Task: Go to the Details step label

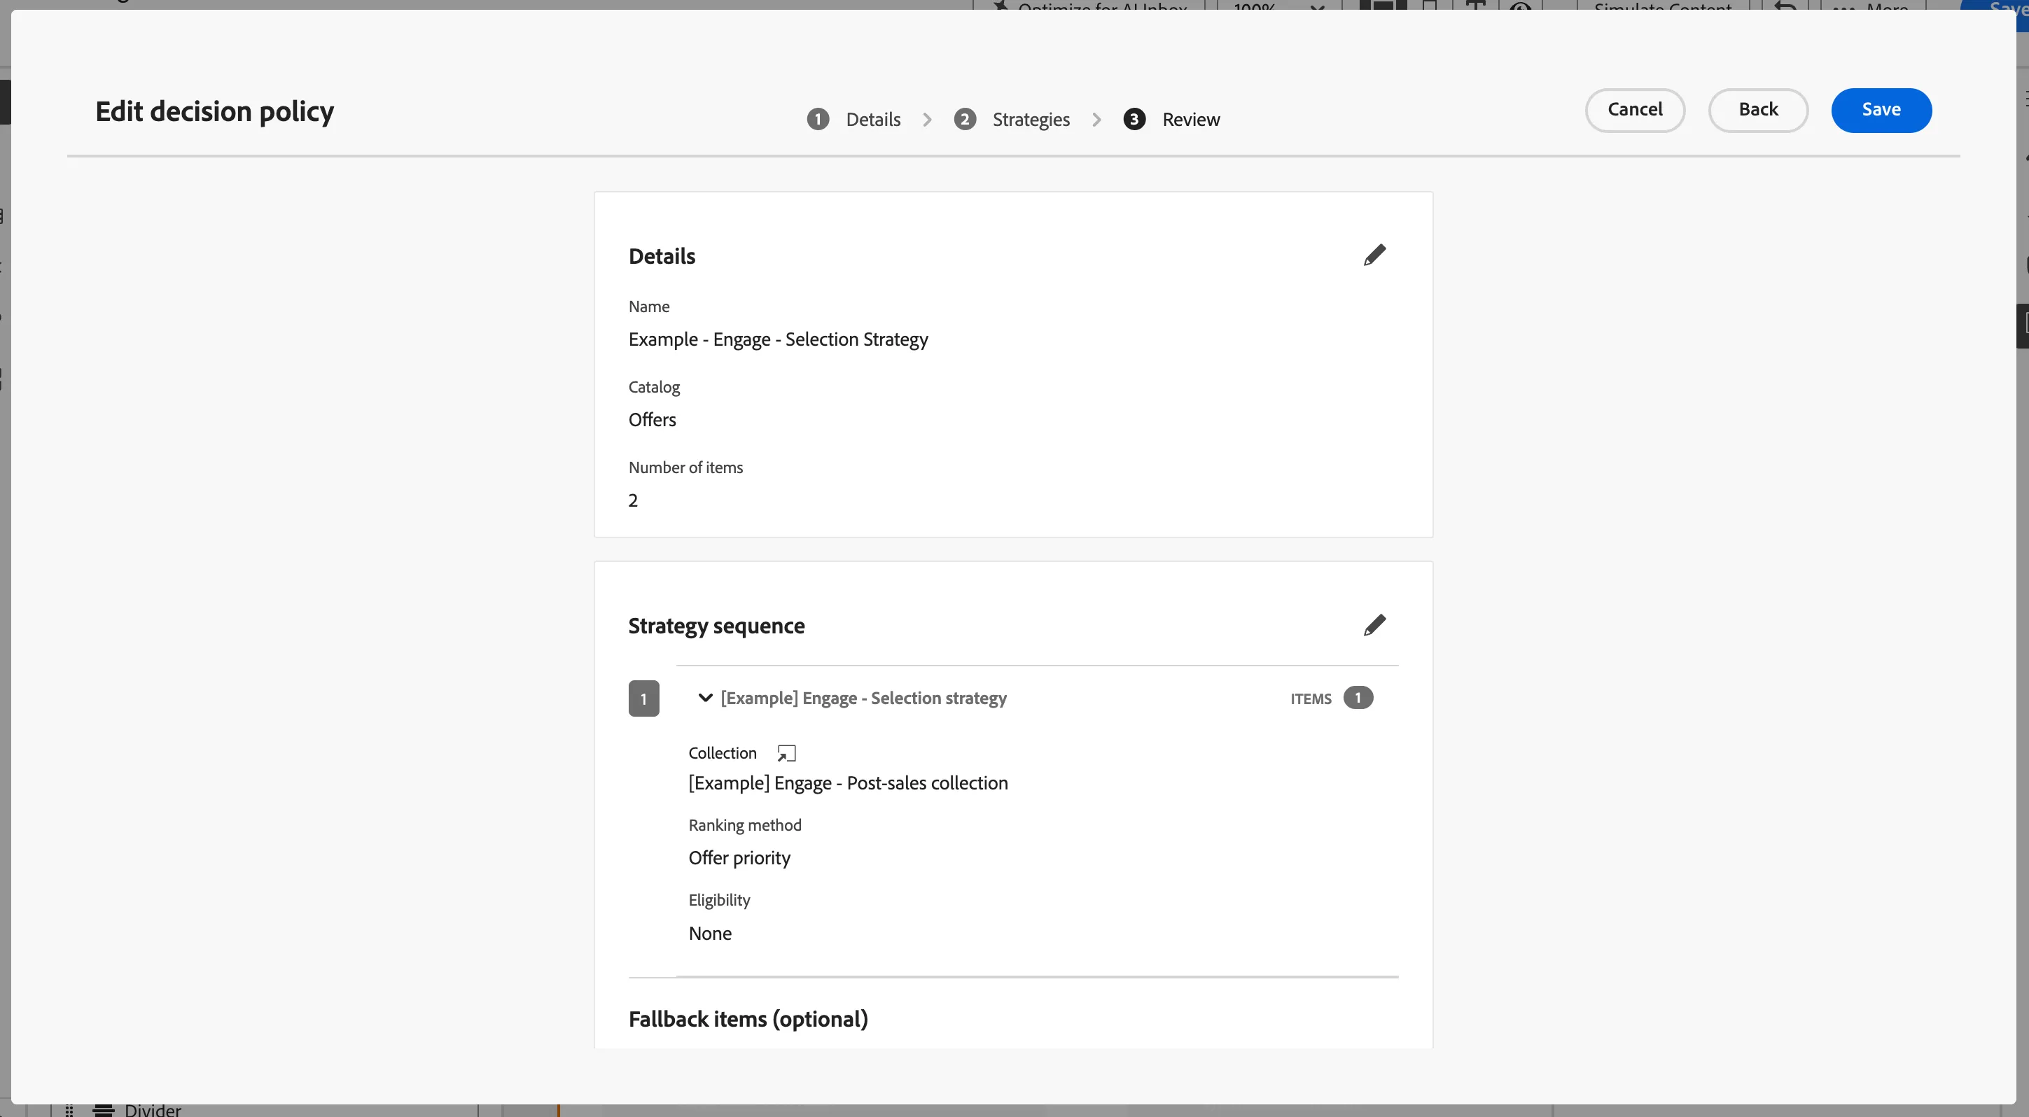Action: point(872,120)
